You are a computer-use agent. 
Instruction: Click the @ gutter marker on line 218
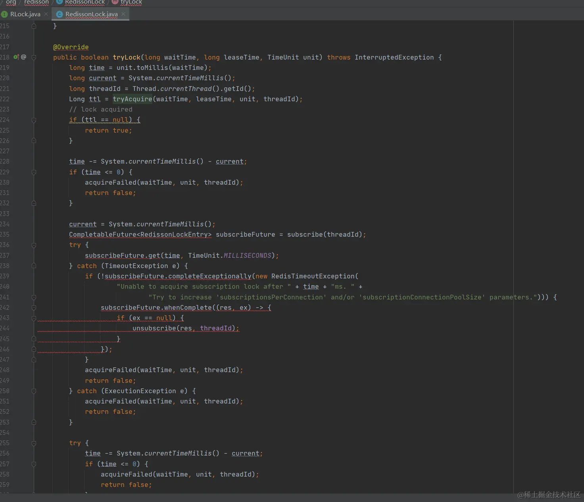pyautogui.click(x=24, y=57)
